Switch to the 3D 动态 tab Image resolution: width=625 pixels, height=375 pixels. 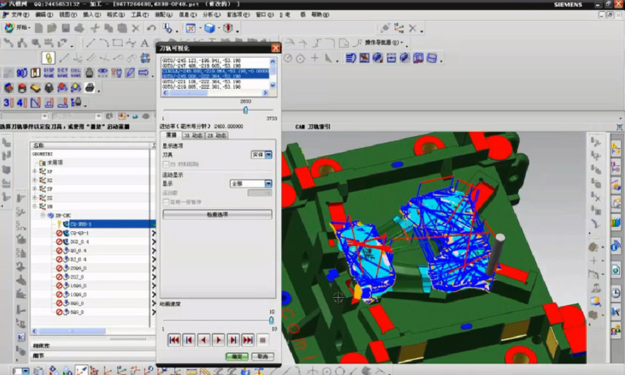[x=193, y=135]
